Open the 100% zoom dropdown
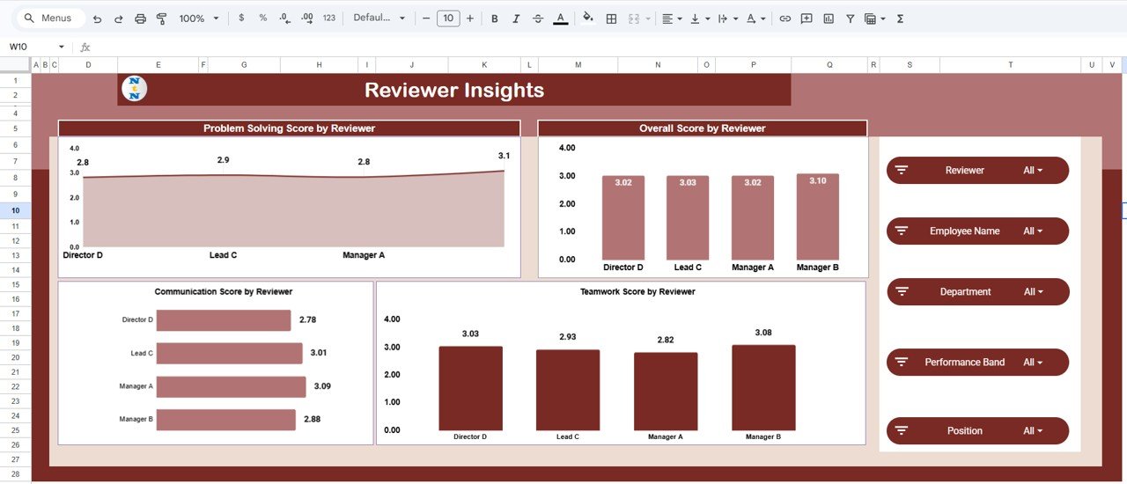 199,18
